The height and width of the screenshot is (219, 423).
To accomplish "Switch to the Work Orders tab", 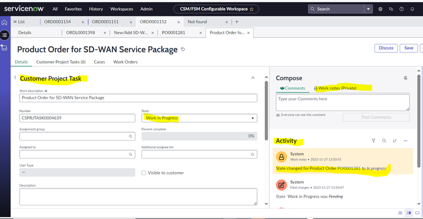I will pyautogui.click(x=125, y=62).
